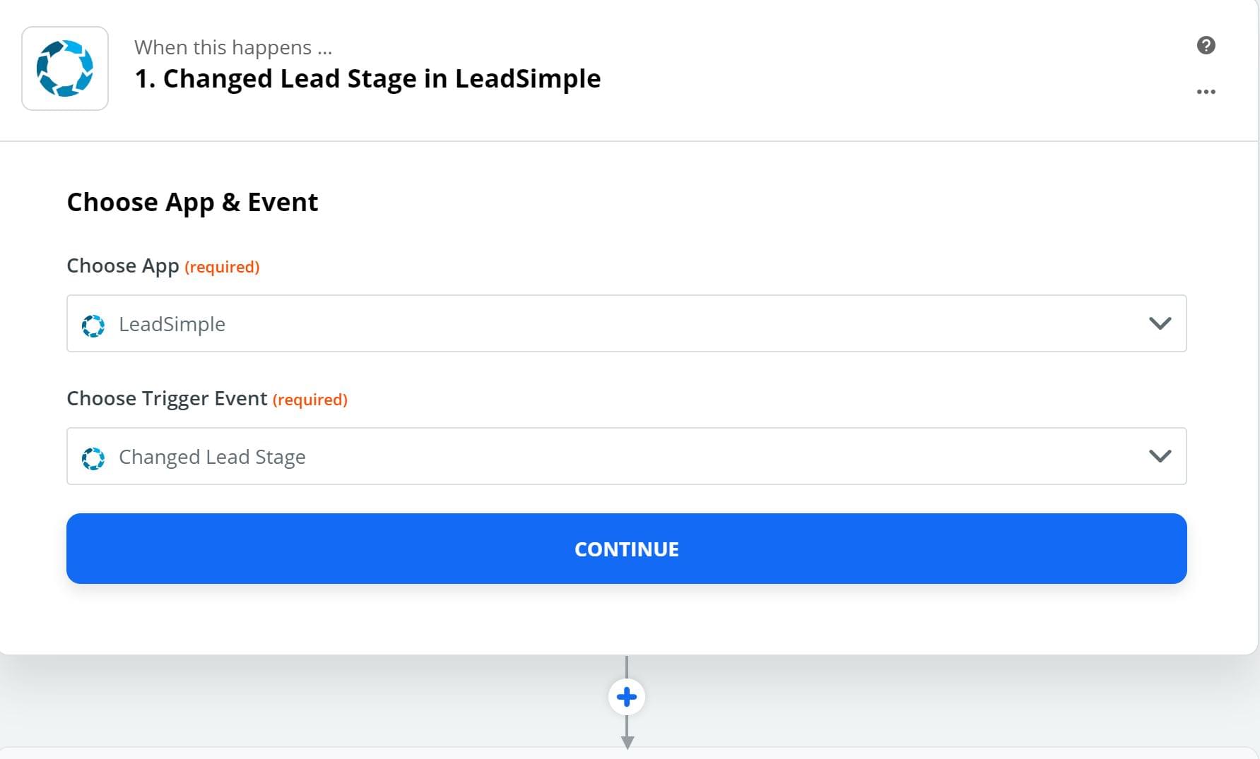Click the LeadSimple icon in trigger event field
This screenshot has height=759, width=1260.
point(94,458)
